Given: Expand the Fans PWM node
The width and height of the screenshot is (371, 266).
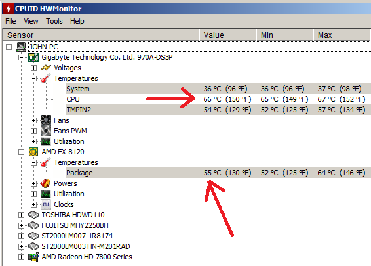Looking at the screenshot, I should 33,131.
